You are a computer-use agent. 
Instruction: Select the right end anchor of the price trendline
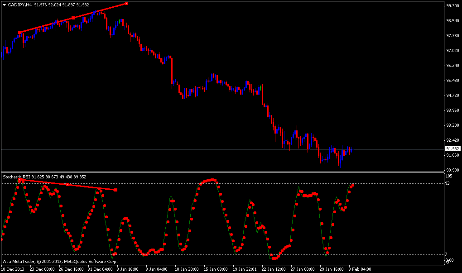pyautogui.click(x=127, y=4)
